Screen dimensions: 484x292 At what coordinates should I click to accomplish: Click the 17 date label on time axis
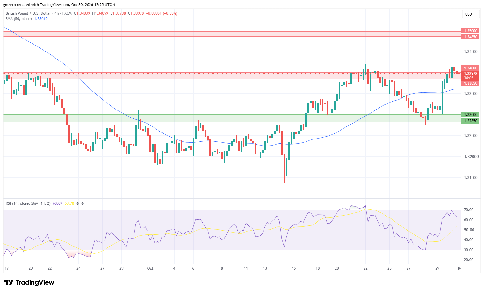[x=7, y=268]
